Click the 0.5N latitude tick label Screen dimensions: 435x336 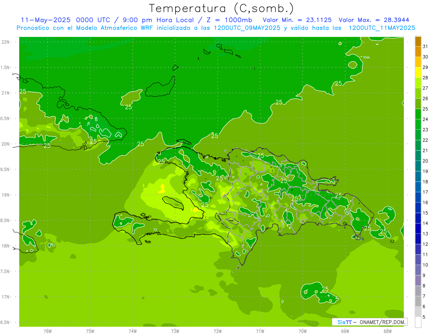point(5,119)
